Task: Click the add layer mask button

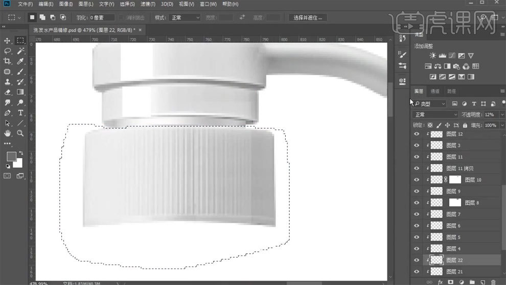Action: pos(450,282)
